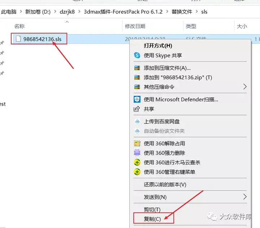Select 添加到 "9868542136.zip" (T)

(178, 77)
